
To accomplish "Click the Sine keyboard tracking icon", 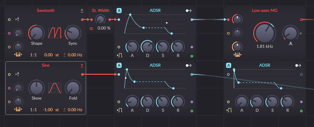I will pos(18,109).
